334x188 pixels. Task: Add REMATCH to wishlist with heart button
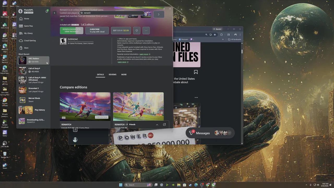pyautogui.click(x=137, y=31)
